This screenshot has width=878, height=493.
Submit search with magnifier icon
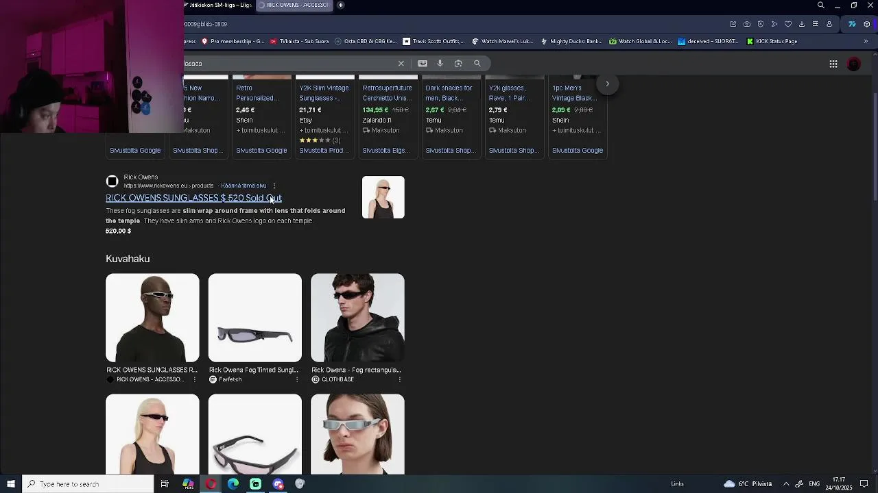tap(477, 64)
